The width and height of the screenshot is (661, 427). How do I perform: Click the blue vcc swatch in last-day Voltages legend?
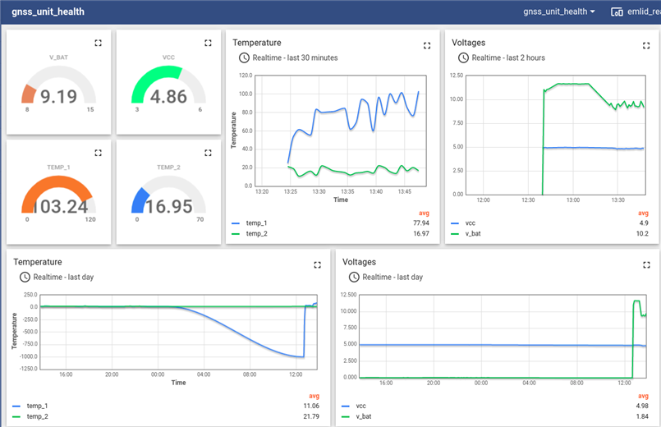click(x=345, y=406)
